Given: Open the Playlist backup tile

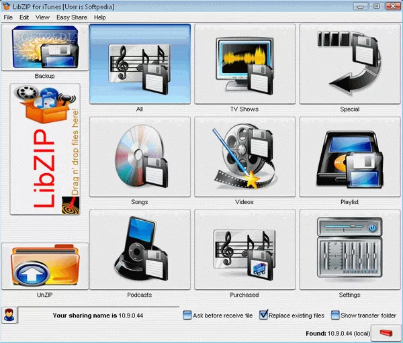Looking at the screenshot, I should [350, 156].
